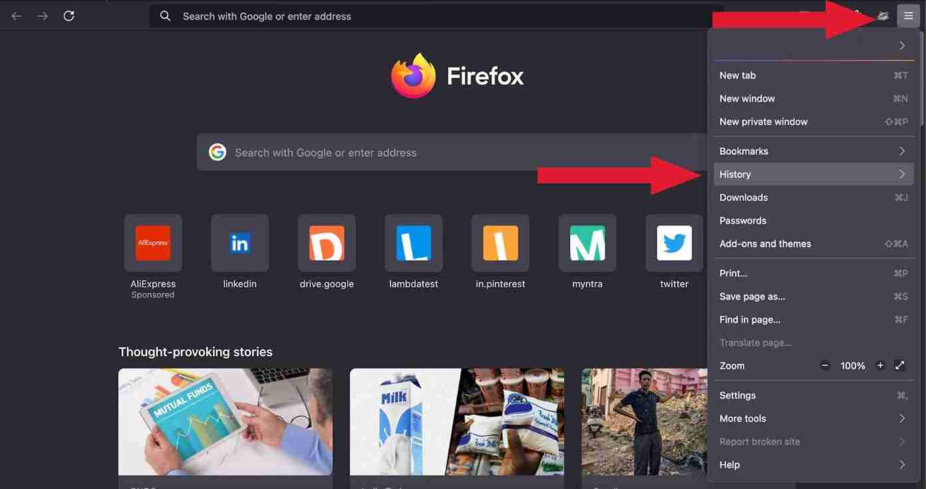The width and height of the screenshot is (926, 489).
Task: Click the back navigation arrow
Action: coord(15,15)
